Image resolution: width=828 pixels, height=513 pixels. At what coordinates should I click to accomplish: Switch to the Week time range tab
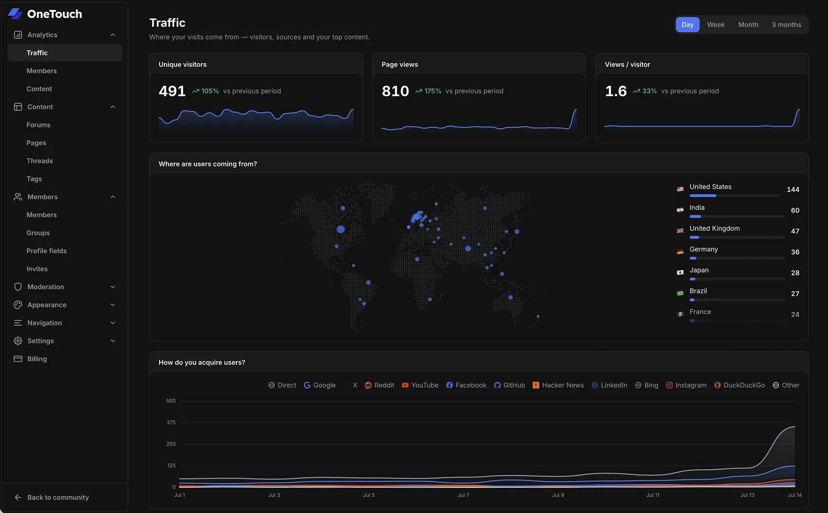[x=716, y=25]
